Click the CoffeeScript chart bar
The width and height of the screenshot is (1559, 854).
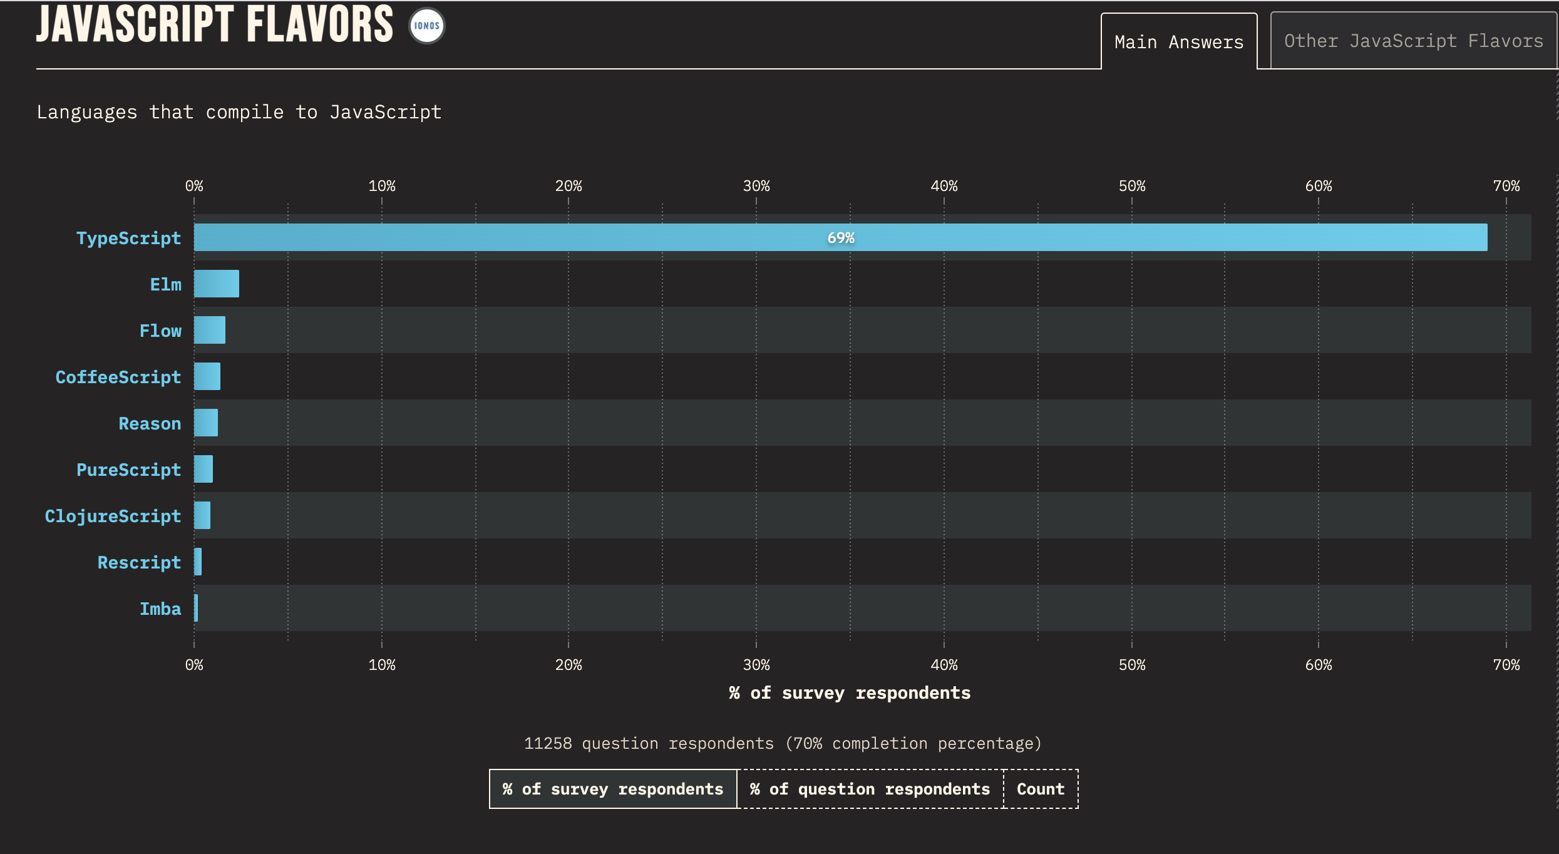(207, 376)
